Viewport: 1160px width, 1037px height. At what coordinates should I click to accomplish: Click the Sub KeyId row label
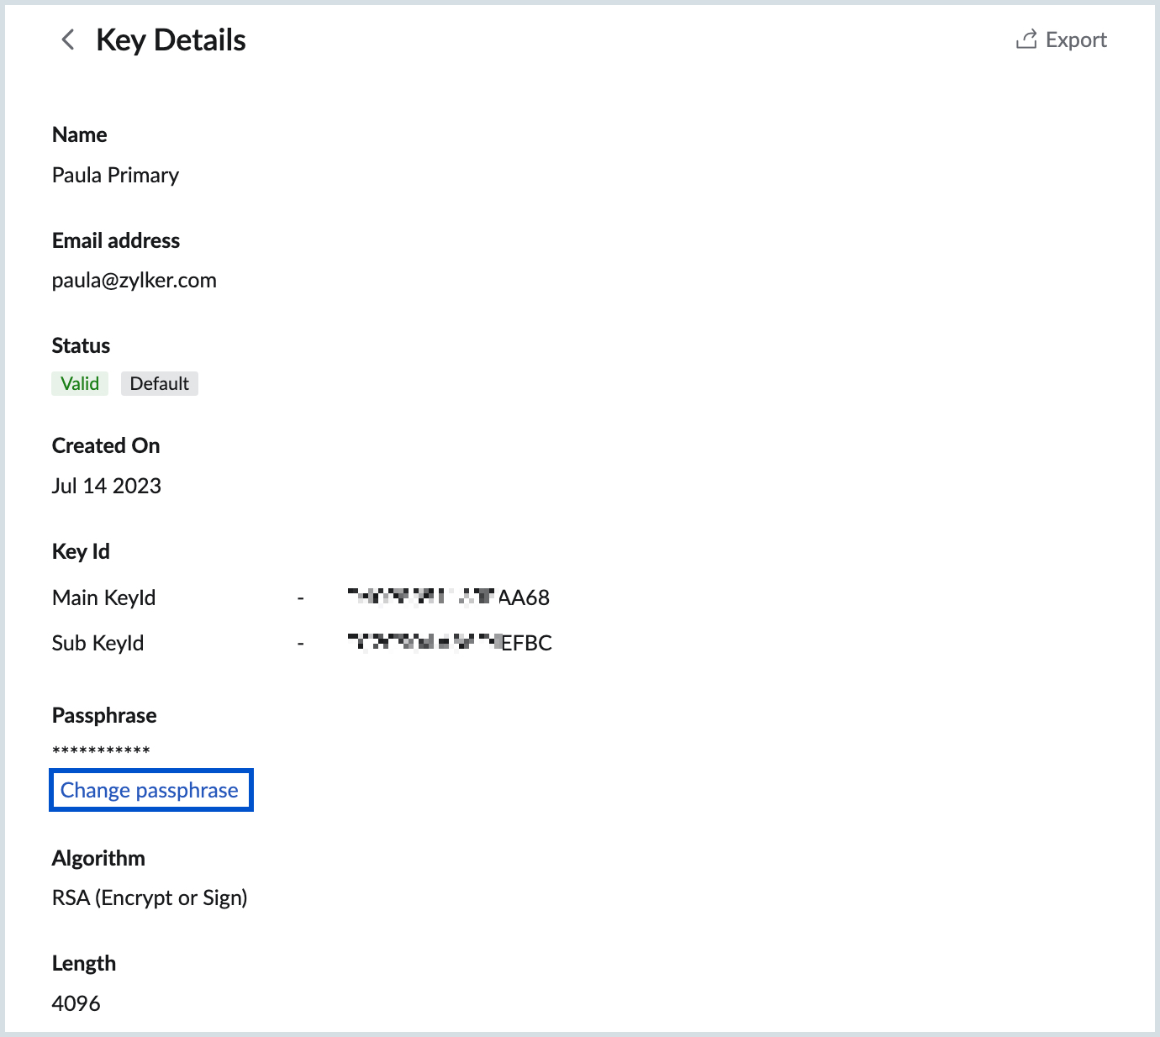coord(98,643)
